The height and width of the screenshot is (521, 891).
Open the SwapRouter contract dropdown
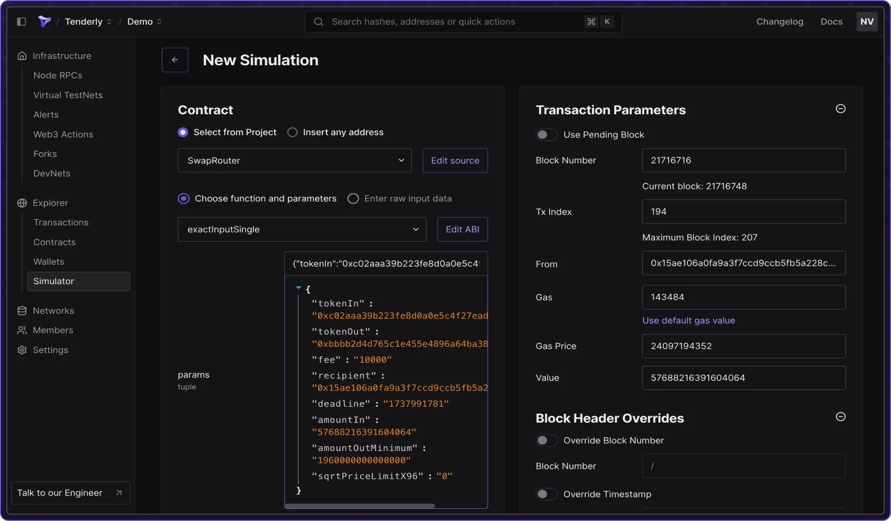(294, 161)
